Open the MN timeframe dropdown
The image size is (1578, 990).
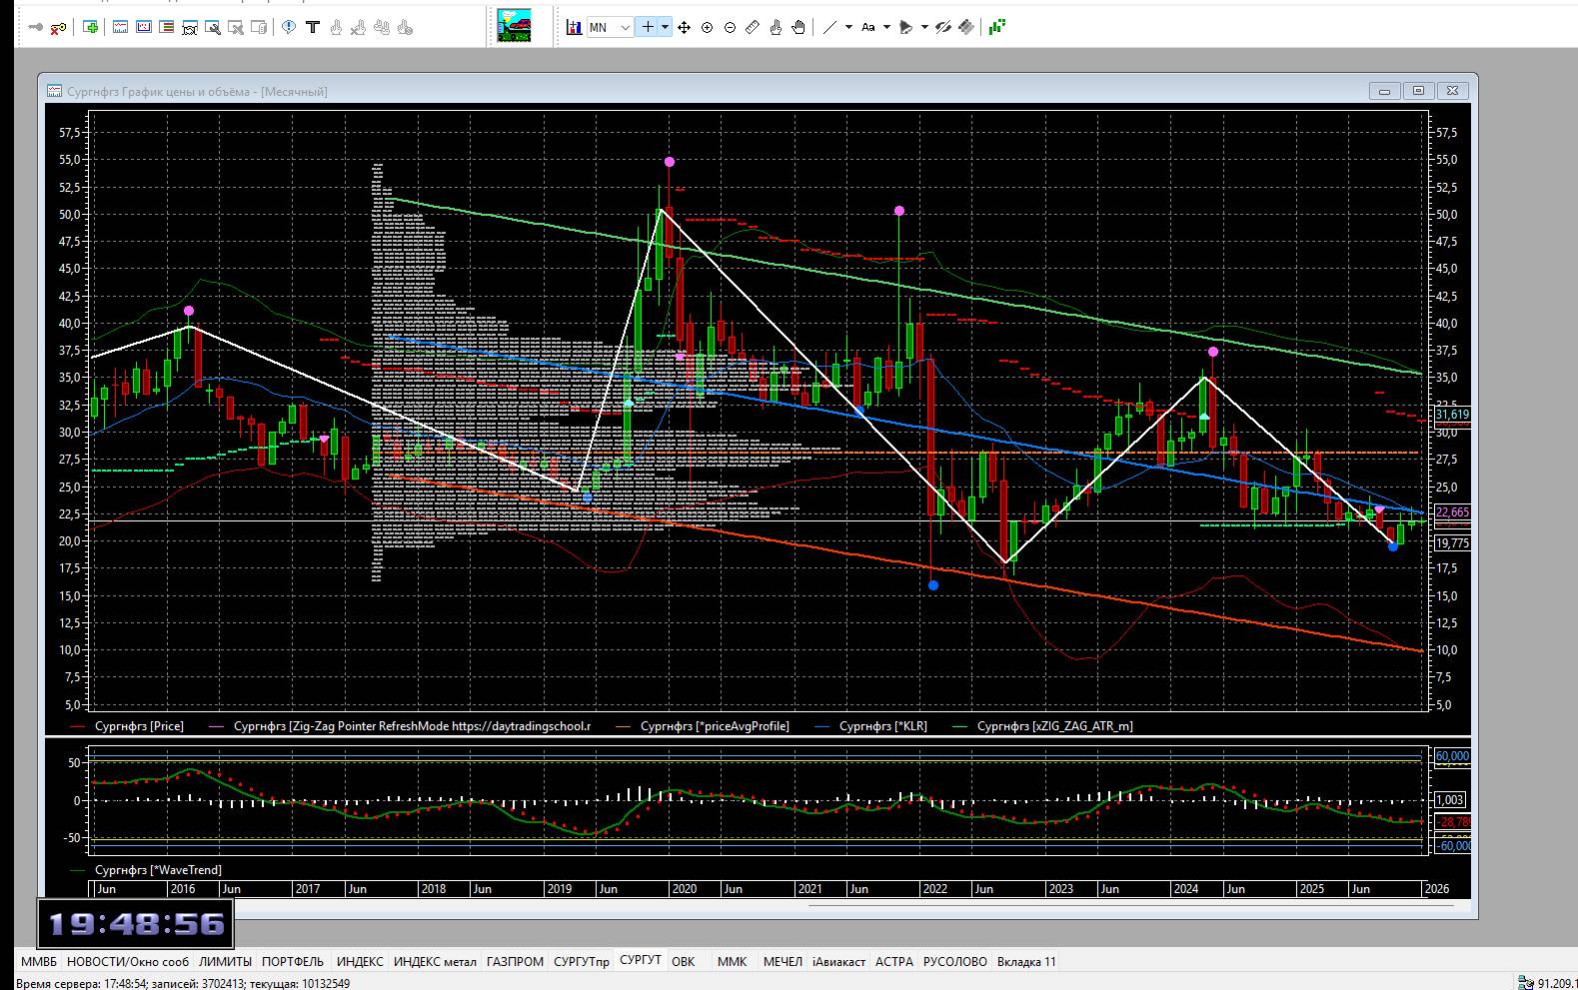pyautogui.click(x=611, y=27)
